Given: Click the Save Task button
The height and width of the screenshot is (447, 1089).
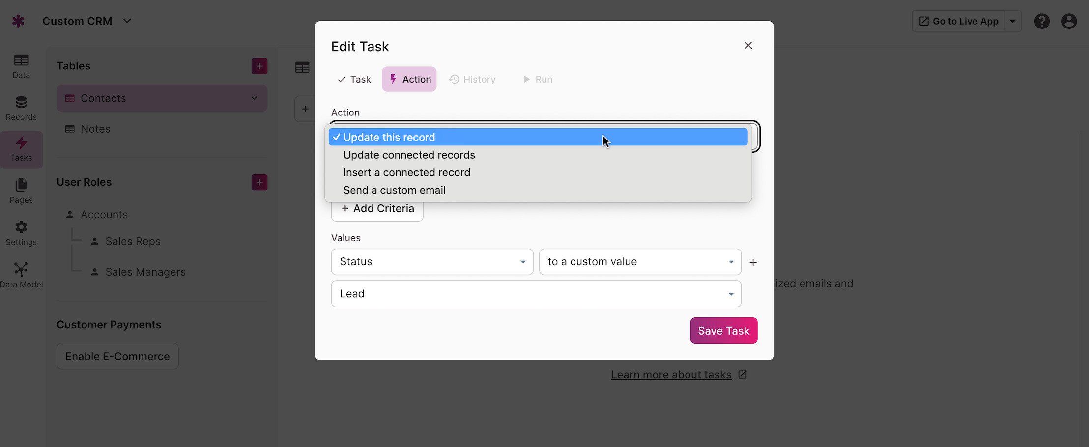Looking at the screenshot, I should (723, 331).
